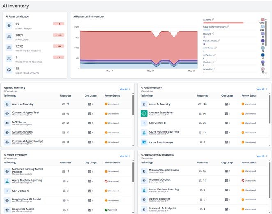Click the HuggingFace ML Model icon
This screenshot has width=272, height=214.
(7, 200)
